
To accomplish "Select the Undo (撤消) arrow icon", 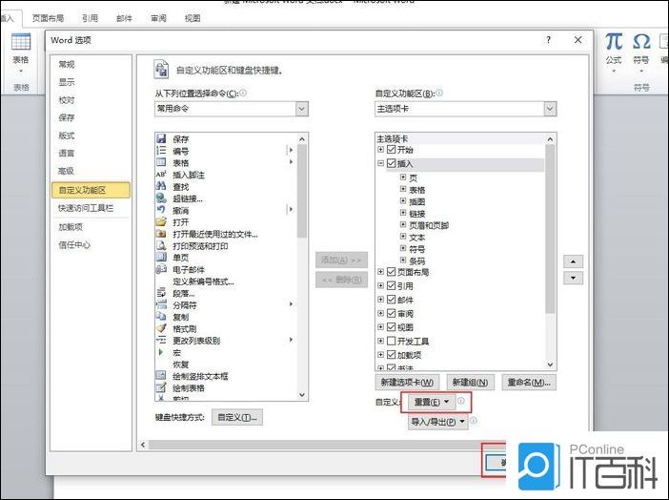I will pyautogui.click(x=161, y=210).
